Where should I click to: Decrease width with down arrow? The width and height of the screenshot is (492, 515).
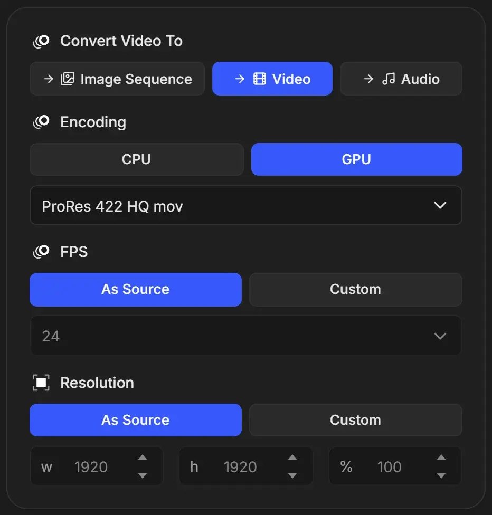143,475
